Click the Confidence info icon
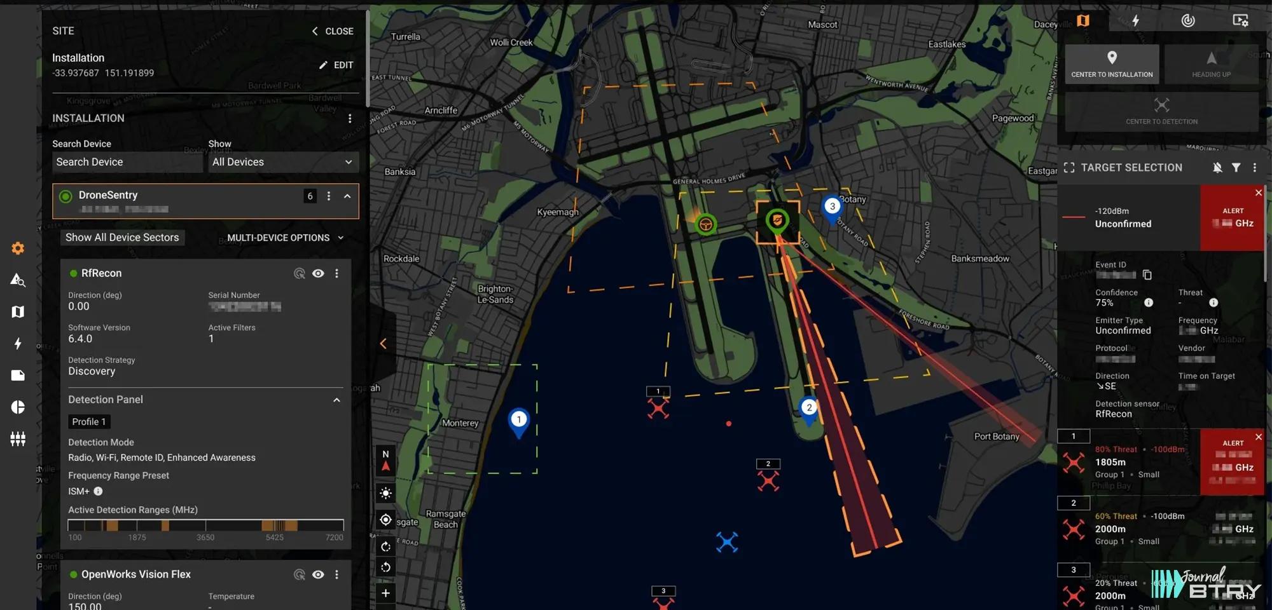The width and height of the screenshot is (1272, 610). click(x=1149, y=302)
